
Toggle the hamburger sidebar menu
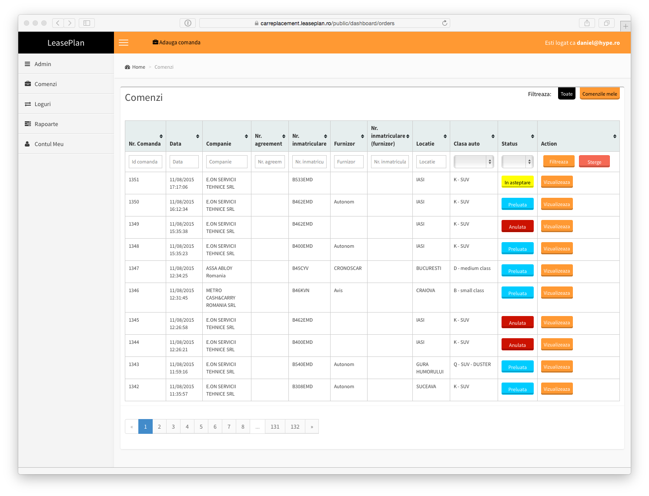(124, 43)
